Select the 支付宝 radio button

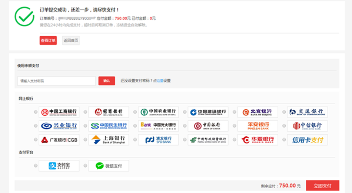click(36, 166)
